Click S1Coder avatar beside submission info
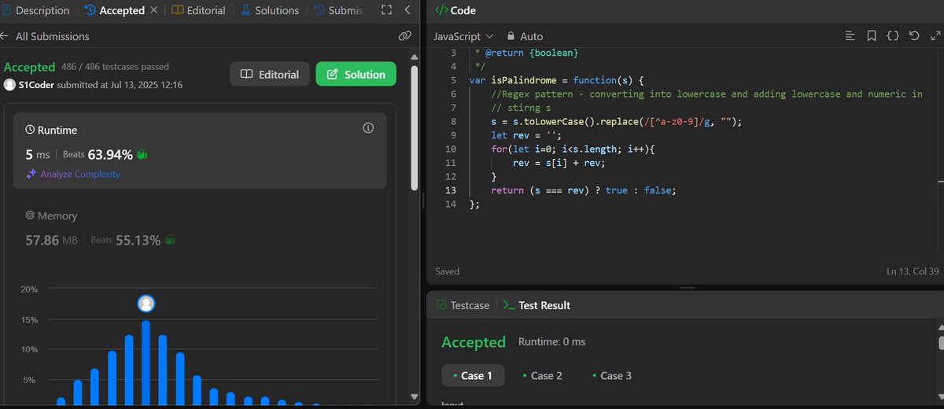The image size is (944, 409). [x=9, y=84]
